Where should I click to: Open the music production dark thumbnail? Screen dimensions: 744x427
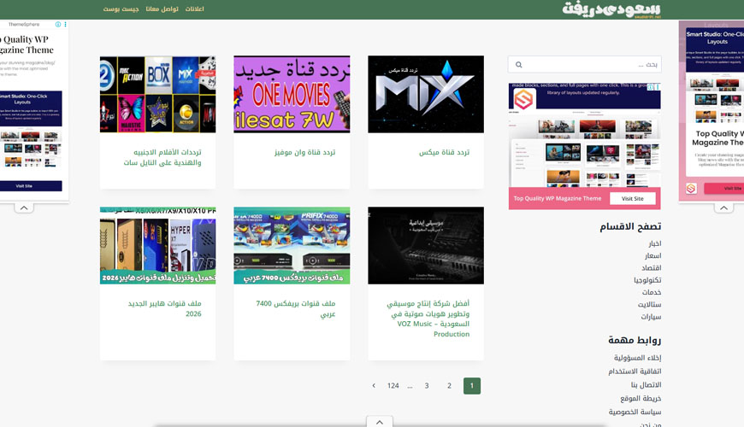coord(426,245)
